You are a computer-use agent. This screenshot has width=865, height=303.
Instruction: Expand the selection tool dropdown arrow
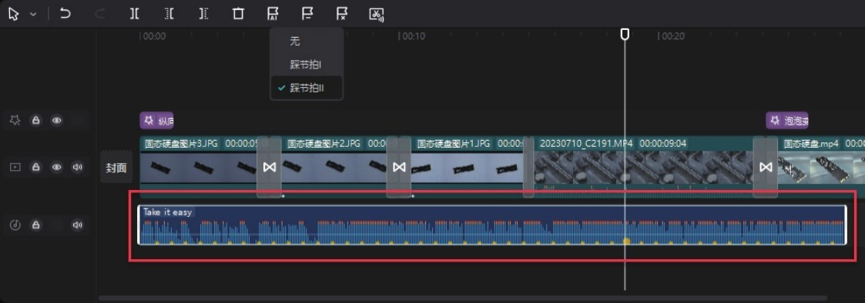click(33, 15)
